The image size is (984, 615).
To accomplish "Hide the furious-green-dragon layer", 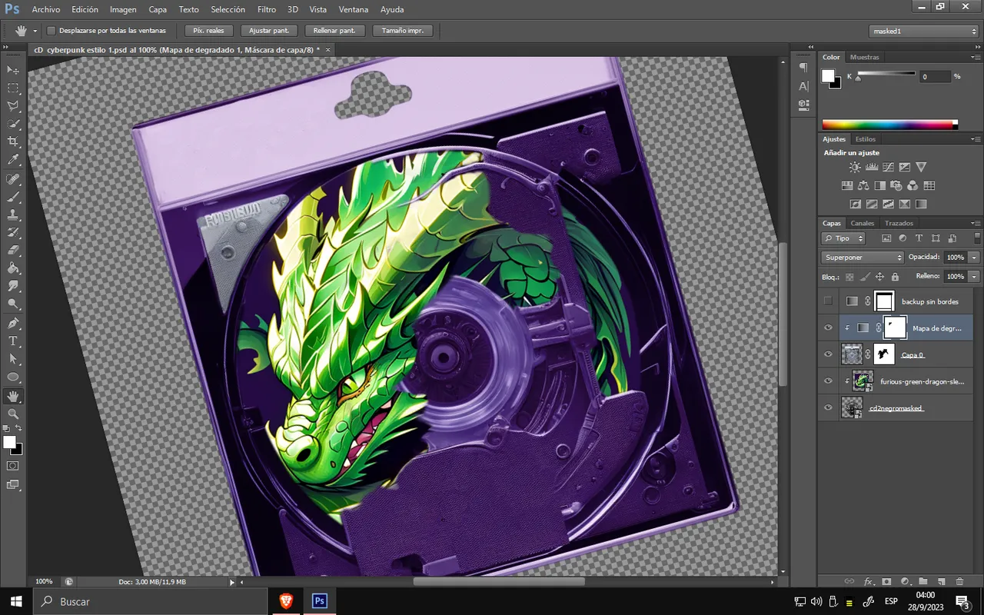I will [x=828, y=381].
